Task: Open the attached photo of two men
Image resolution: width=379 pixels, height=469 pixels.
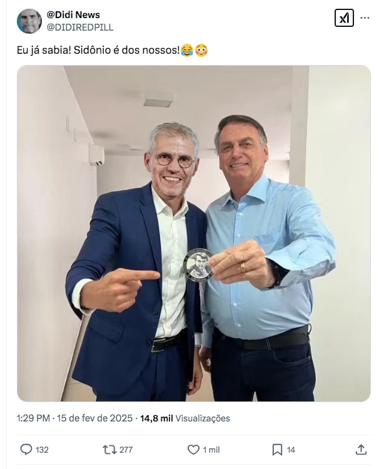Action: click(x=193, y=233)
